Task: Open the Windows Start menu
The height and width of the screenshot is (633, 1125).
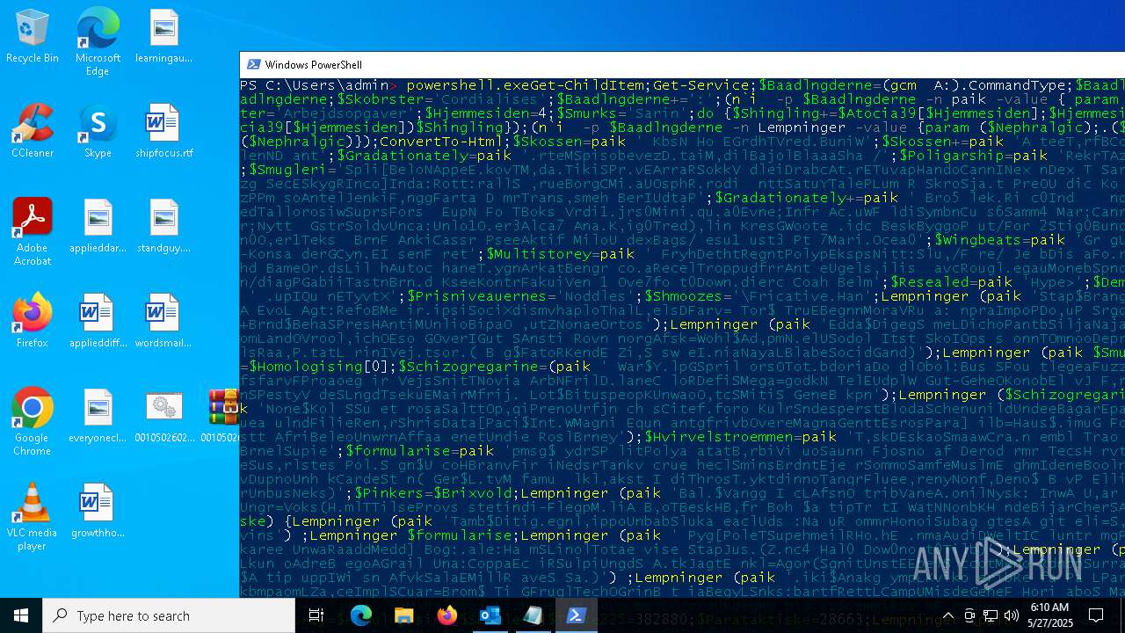Action: (x=21, y=615)
